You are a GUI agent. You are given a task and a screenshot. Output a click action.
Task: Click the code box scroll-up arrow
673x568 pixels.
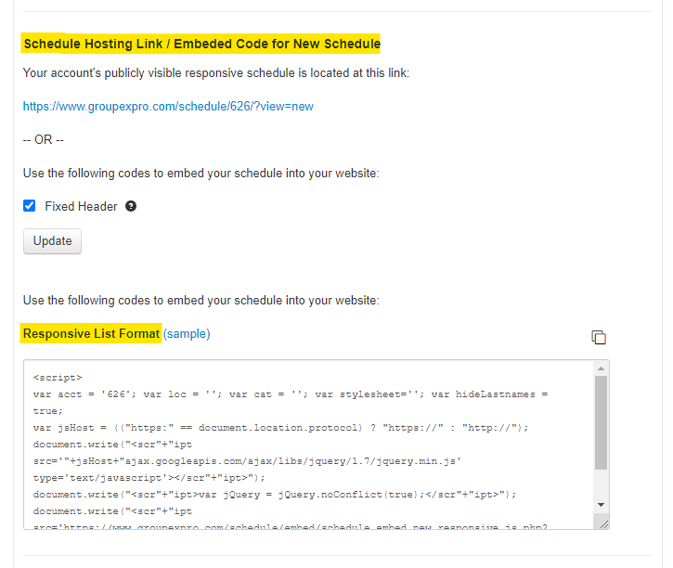pos(601,368)
